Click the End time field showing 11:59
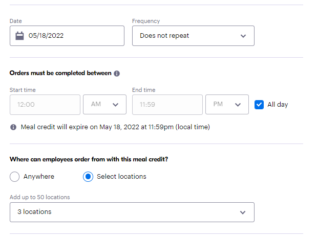 [167, 105]
